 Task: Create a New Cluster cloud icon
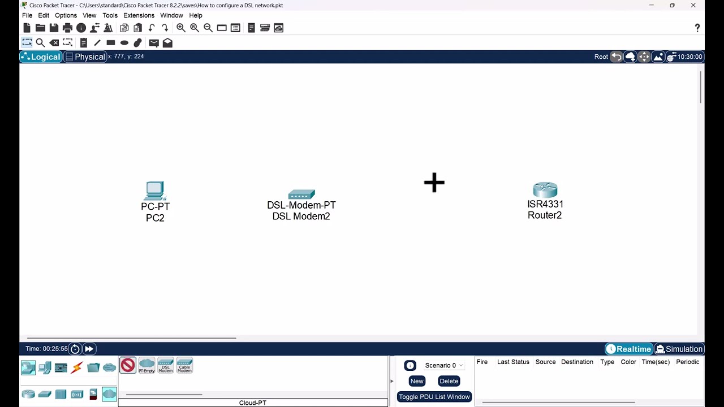(x=630, y=57)
